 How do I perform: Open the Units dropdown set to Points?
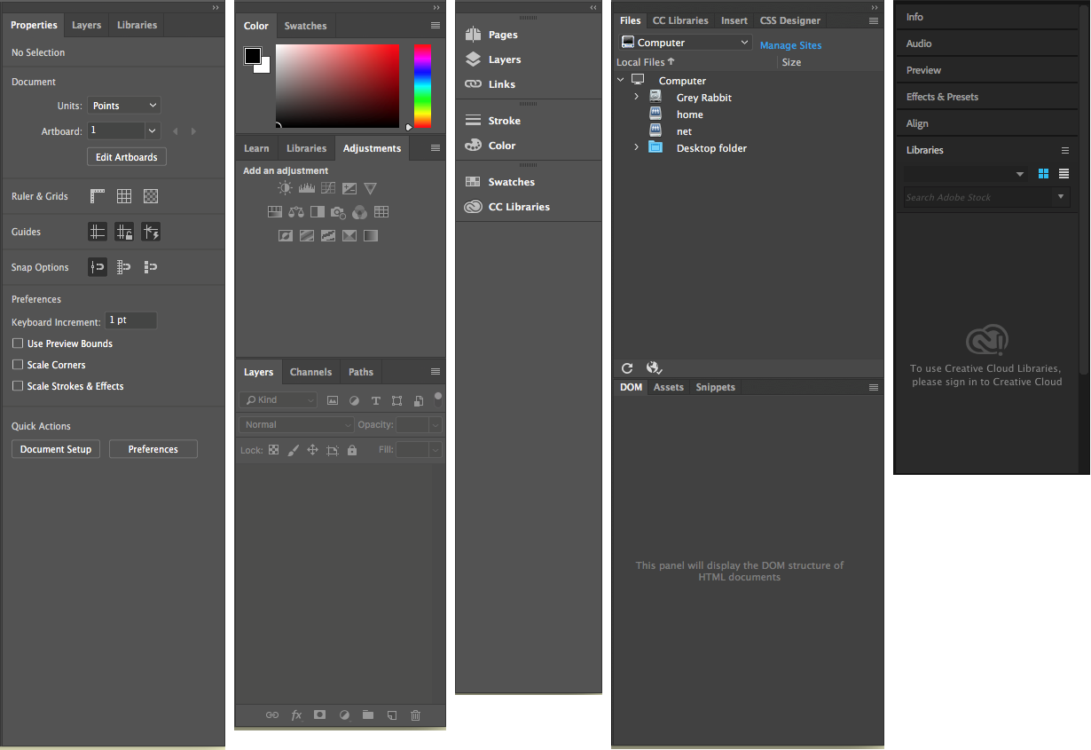point(124,106)
